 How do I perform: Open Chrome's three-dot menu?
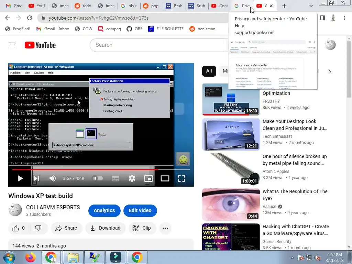click(x=344, y=18)
